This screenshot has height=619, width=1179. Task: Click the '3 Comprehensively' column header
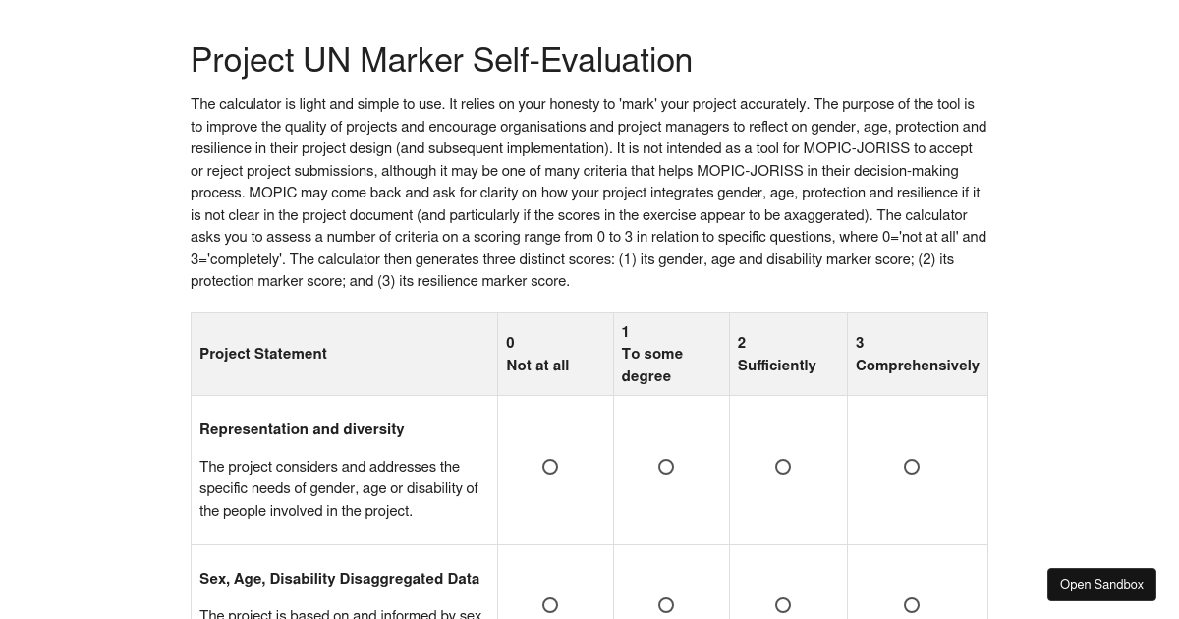[x=918, y=354]
